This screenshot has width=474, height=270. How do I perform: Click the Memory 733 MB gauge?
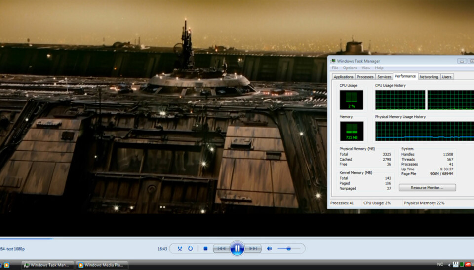[351, 131]
